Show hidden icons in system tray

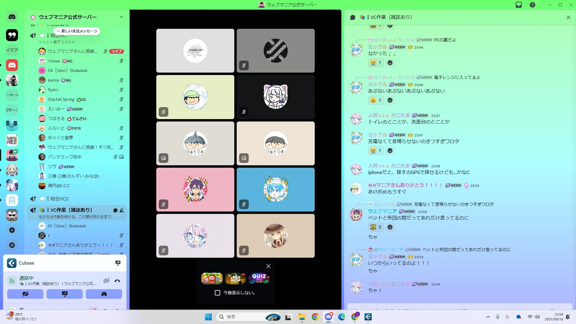[x=488, y=317]
